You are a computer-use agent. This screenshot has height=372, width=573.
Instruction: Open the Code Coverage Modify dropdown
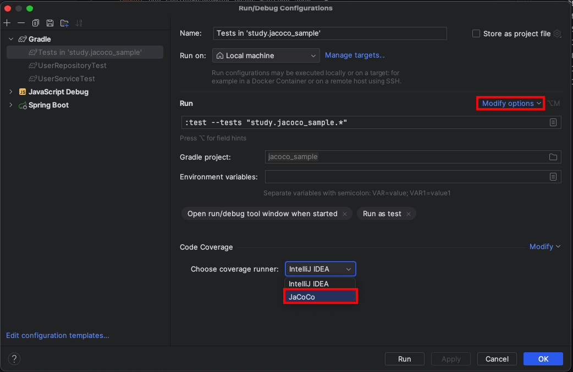click(x=544, y=247)
